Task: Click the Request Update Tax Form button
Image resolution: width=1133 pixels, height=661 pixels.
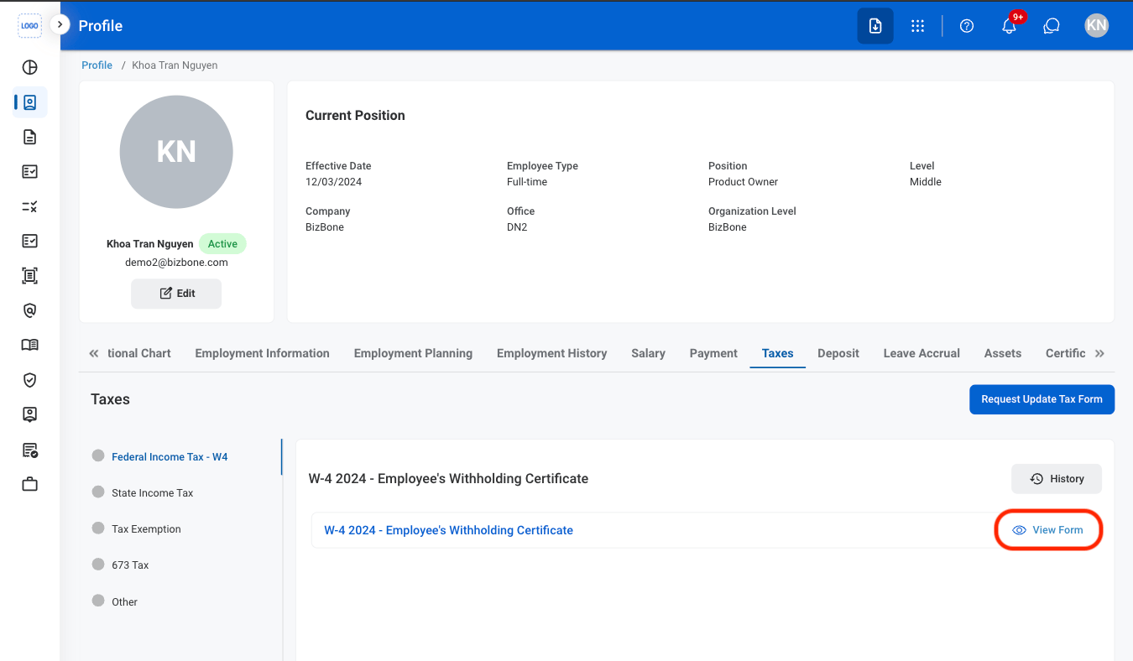Action: [1042, 399]
